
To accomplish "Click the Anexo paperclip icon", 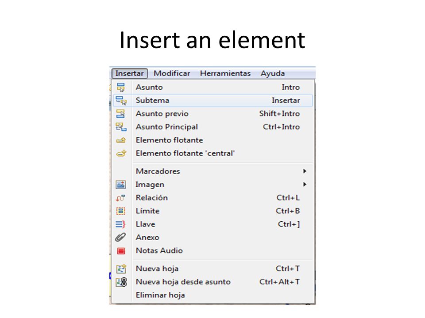I will 120,238.
